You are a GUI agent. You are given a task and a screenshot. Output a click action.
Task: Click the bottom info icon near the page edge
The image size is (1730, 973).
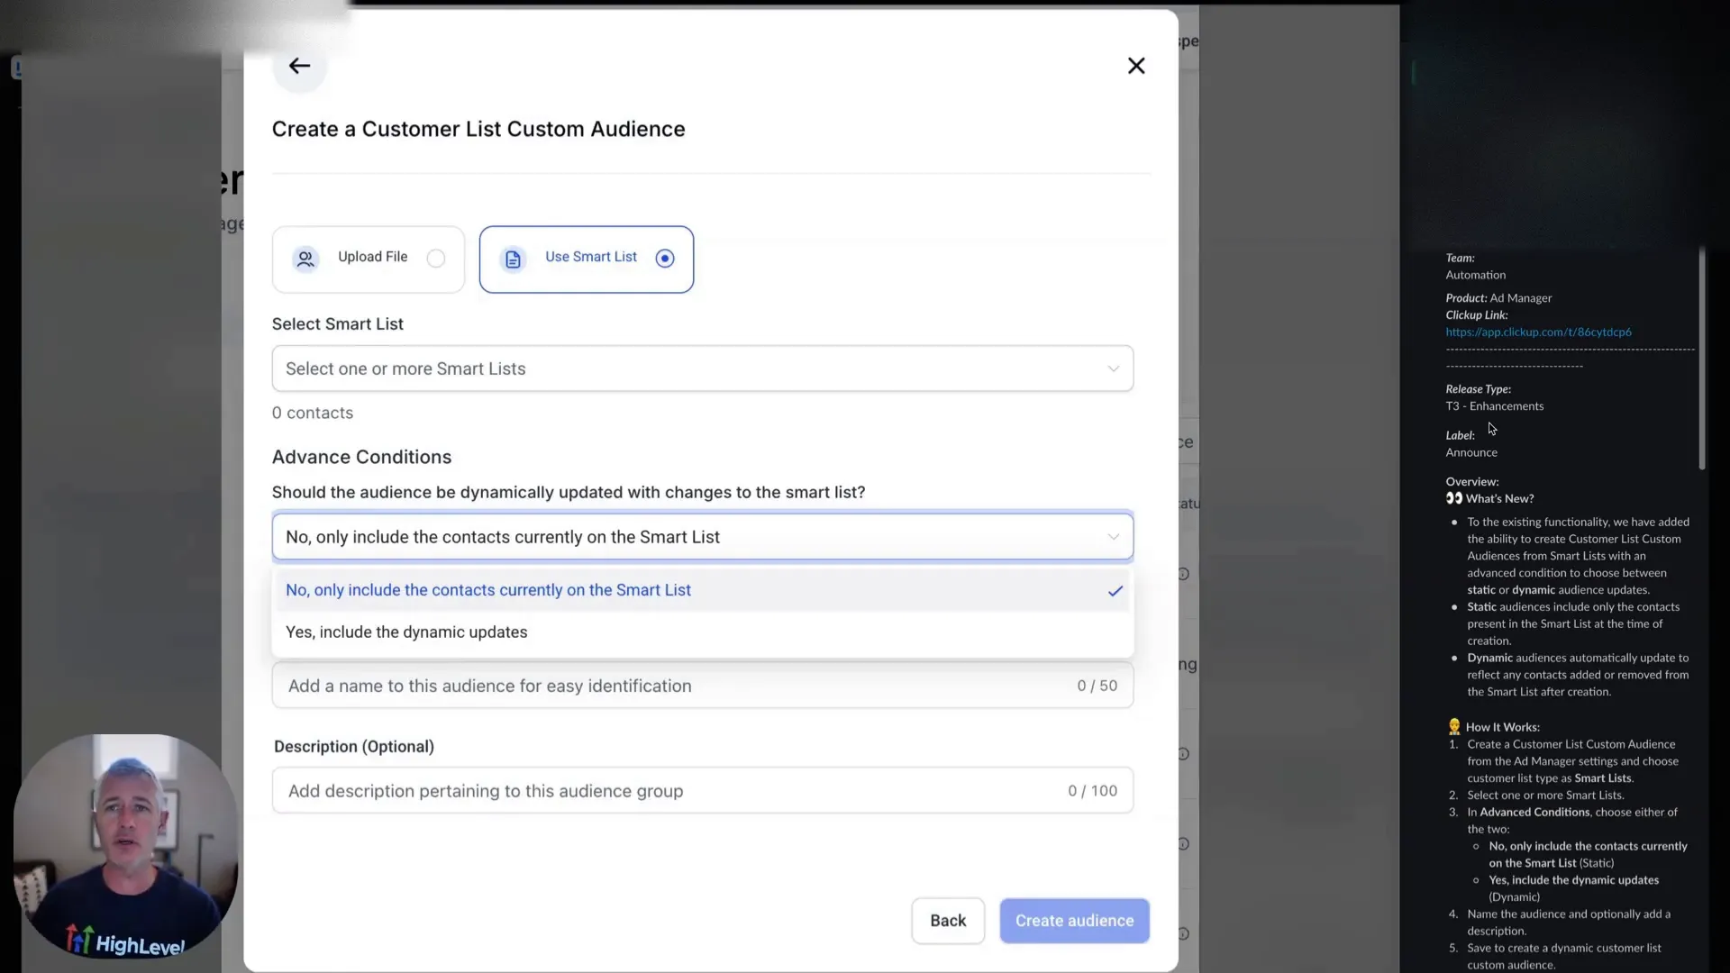(x=1185, y=934)
